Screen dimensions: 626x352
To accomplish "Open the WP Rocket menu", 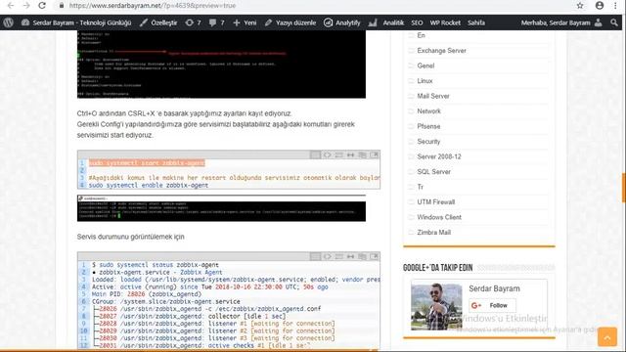I will click(445, 22).
